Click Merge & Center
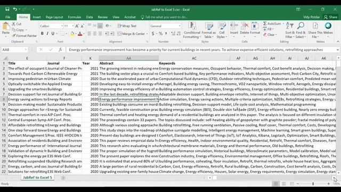 point(131,34)
